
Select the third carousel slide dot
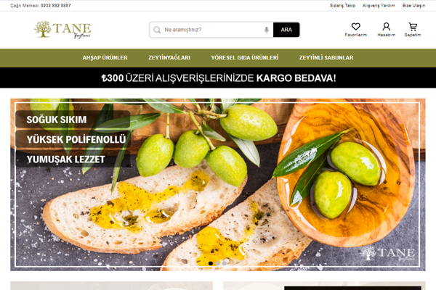coord(225,263)
